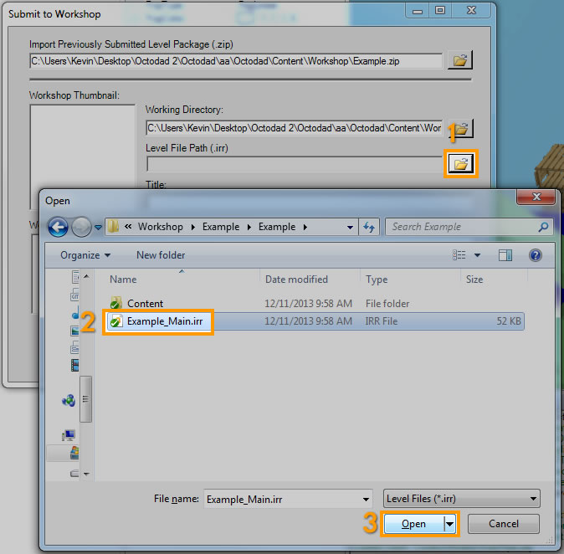
Task: Expand subfolders arrow after Workshop breadcrumb
Action: point(193,228)
